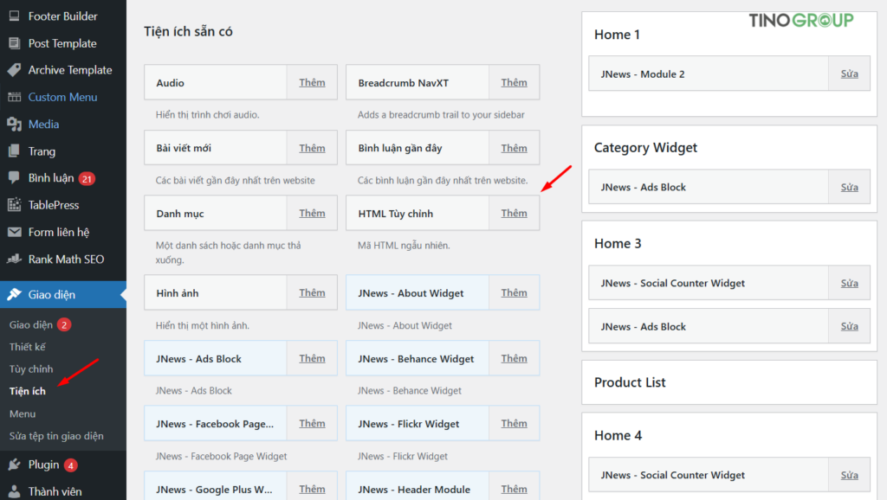Click Thêm for Breadcrumb NavXT
This screenshot has height=500, width=887.
[514, 82]
